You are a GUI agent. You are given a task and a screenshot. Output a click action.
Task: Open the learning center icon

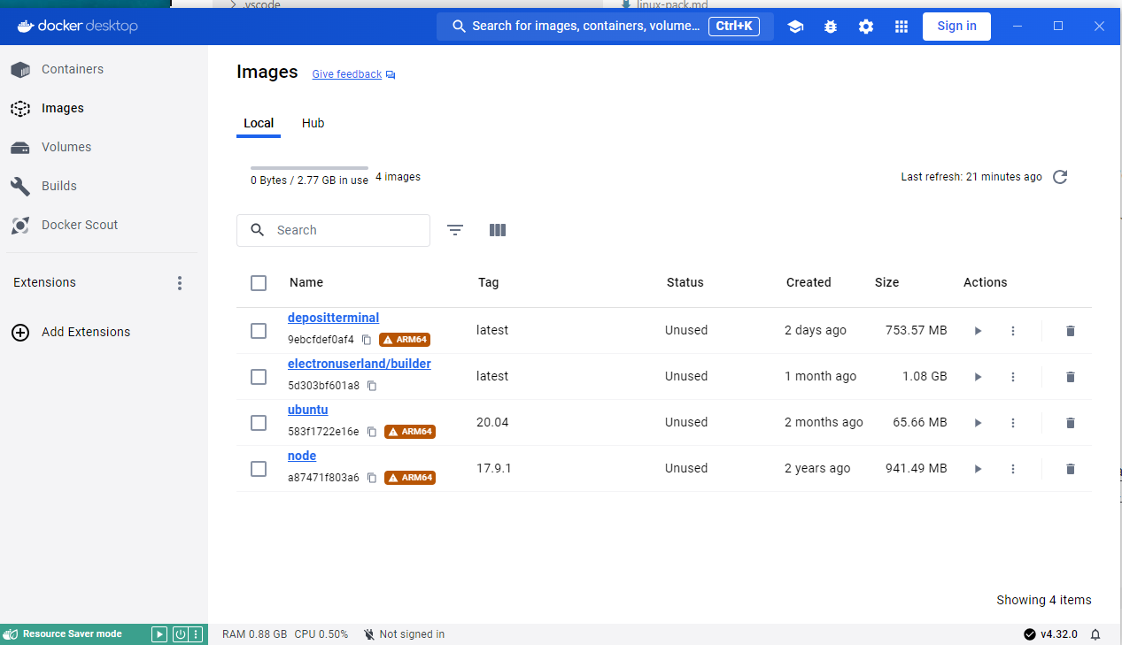[x=794, y=27]
